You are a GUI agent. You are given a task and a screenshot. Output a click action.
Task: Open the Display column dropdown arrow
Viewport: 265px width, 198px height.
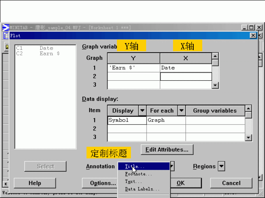(142, 111)
